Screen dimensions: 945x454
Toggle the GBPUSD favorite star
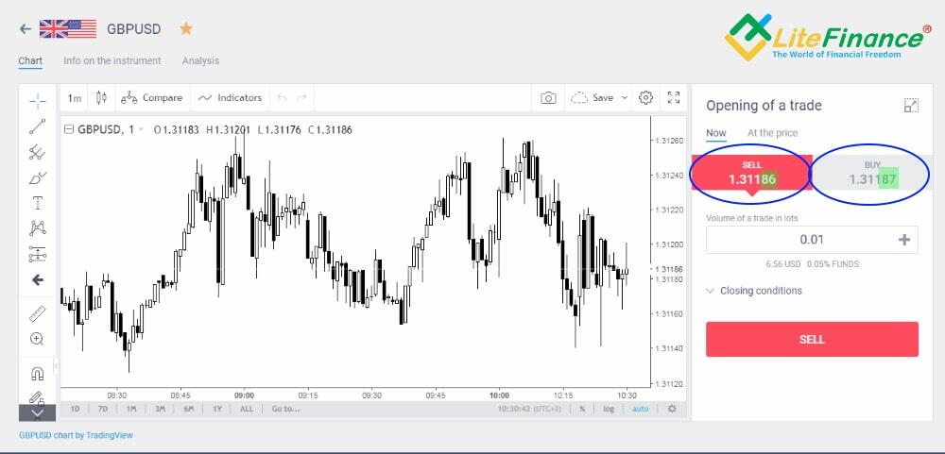(186, 28)
